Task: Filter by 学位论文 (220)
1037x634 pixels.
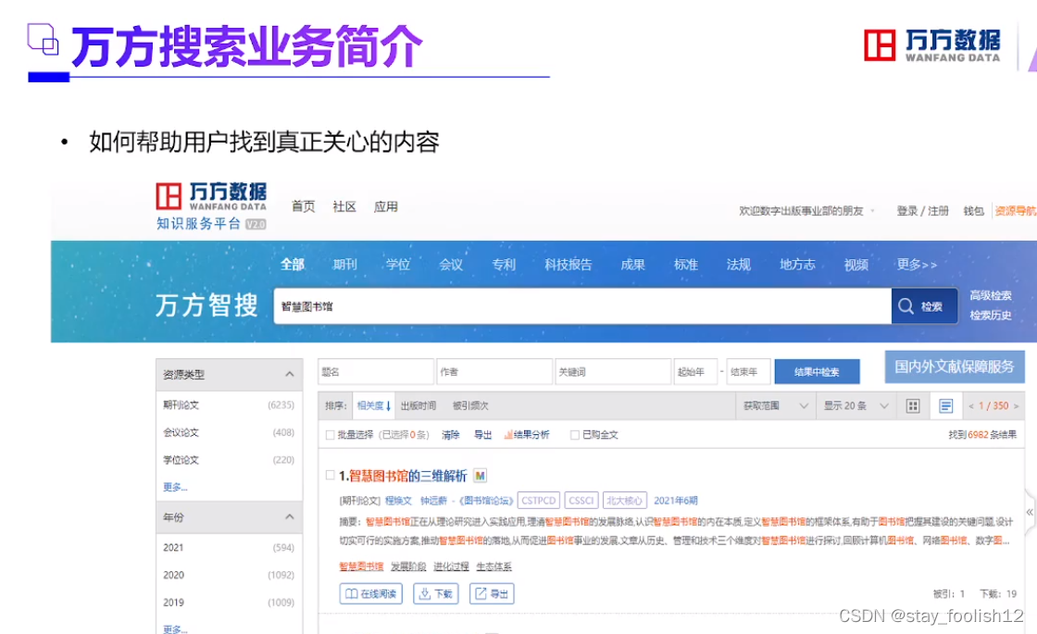Action: [229, 459]
